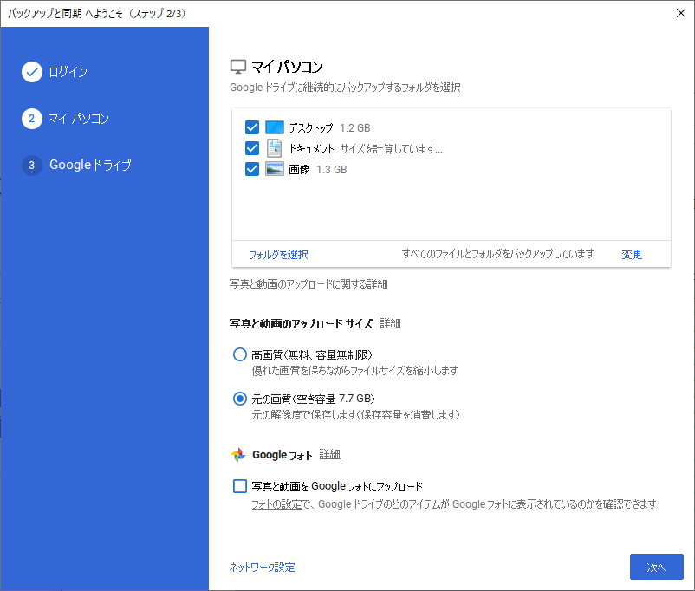The width and height of the screenshot is (695, 591).
Task: Close the バックアップと同期 window
Action: tap(681, 13)
